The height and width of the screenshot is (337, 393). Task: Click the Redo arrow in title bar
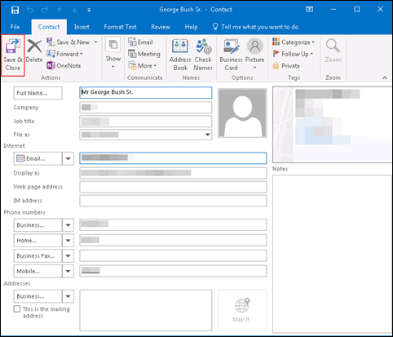(x=45, y=10)
